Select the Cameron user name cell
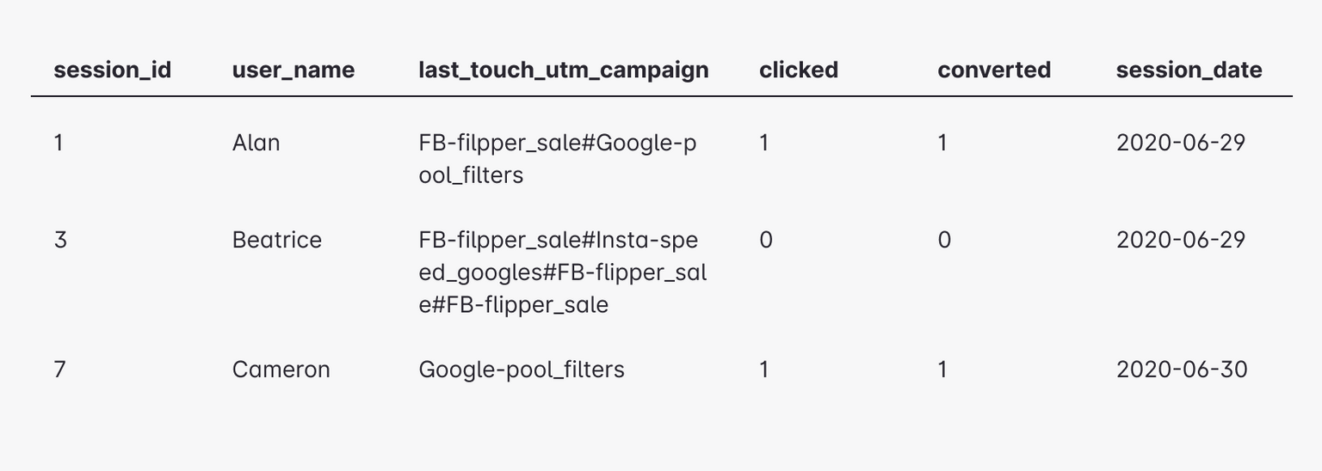The width and height of the screenshot is (1322, 471). pos(281,370)
